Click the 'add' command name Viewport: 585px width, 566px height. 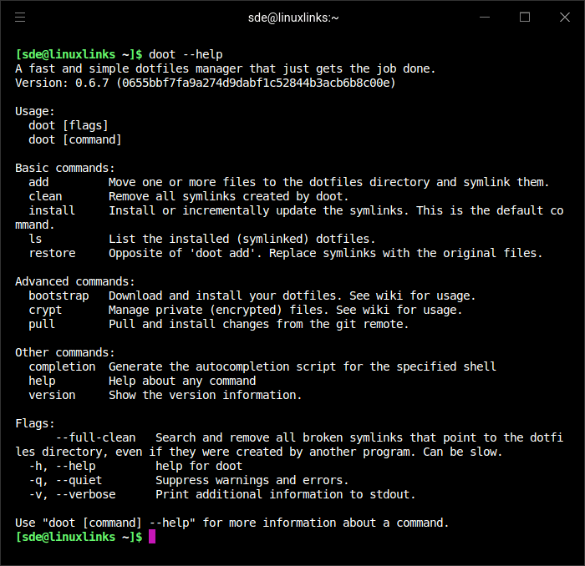coord(38,182)
